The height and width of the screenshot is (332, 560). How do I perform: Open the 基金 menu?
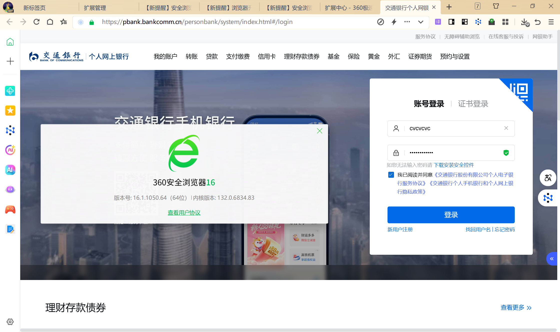coord(333,56)
